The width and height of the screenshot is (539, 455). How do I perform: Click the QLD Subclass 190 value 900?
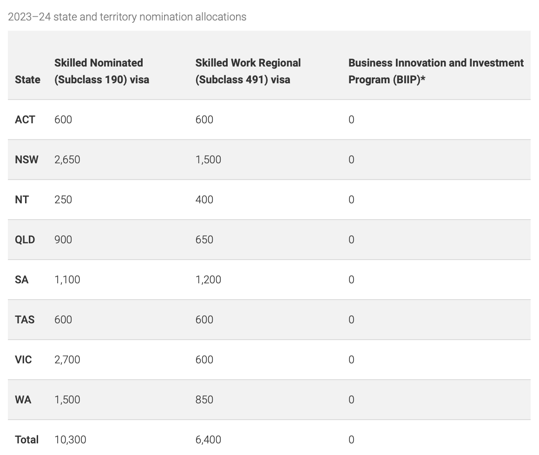[63, 240]
